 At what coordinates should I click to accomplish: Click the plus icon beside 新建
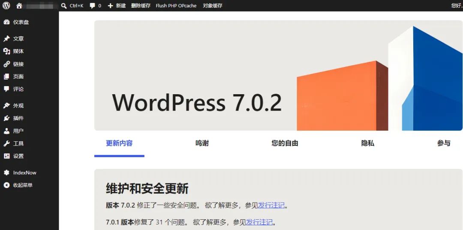coord(111,6)
